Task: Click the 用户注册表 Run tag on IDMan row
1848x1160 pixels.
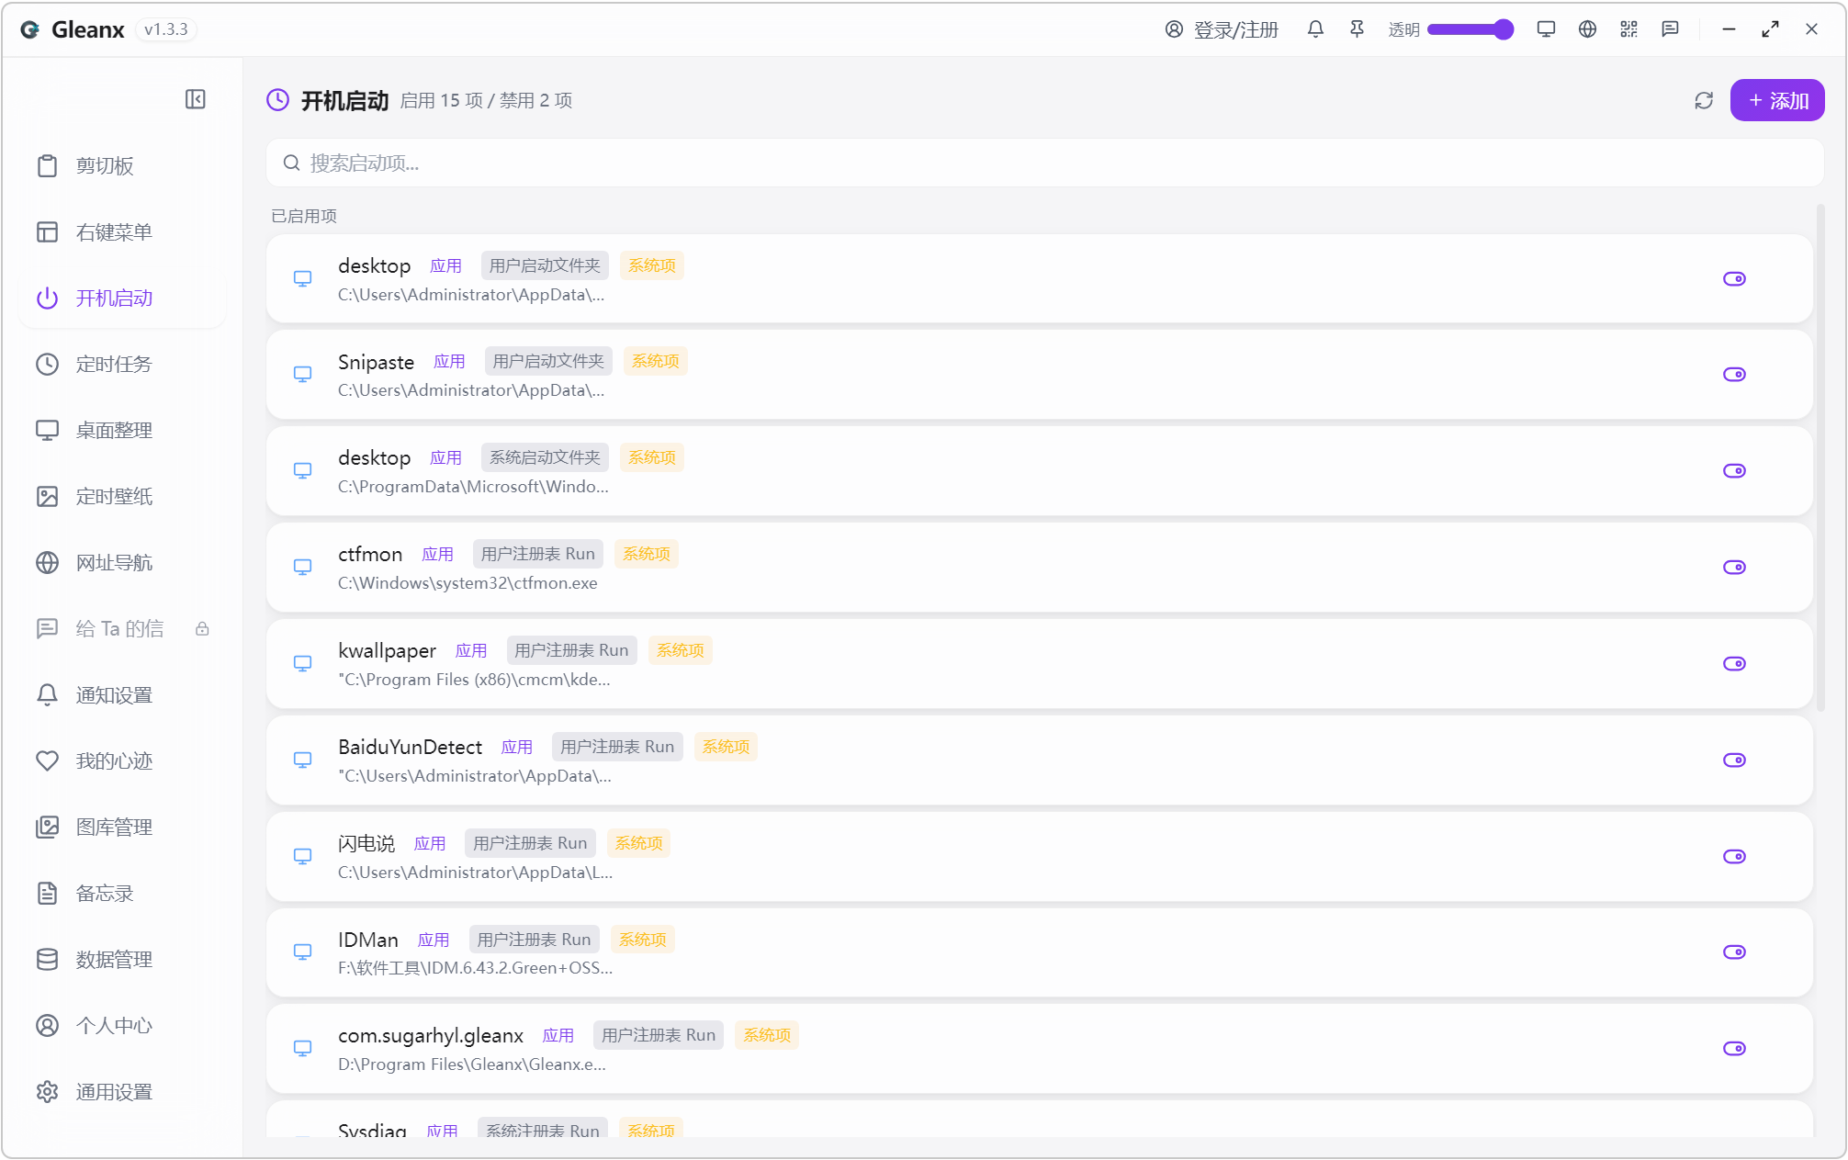Action: pyautogui.click(x=534, y=940)
